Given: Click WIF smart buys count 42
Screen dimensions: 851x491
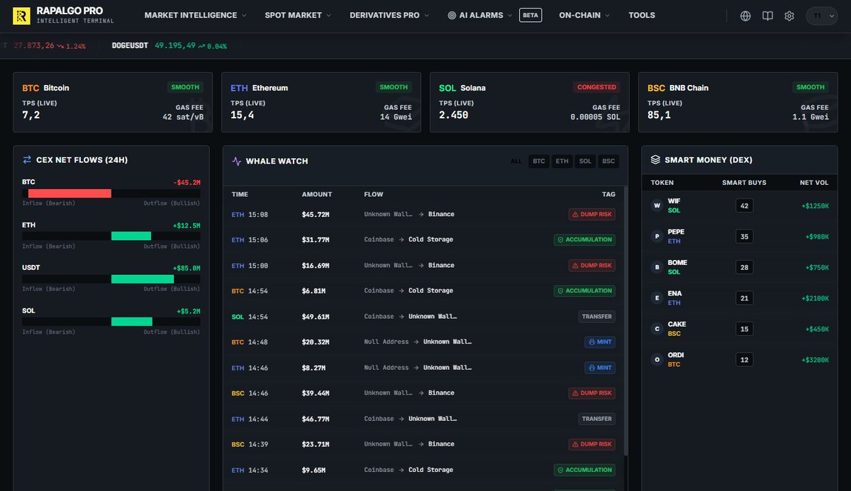Looking at the screenshot, I should (744, 206).
